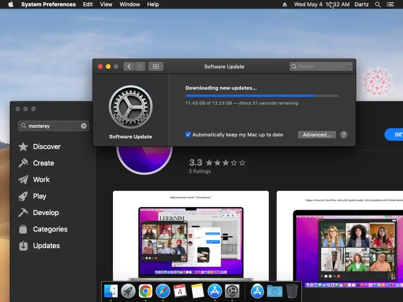403x302 pixels.
Task: Open the Help menu
Action: [153, 4]
